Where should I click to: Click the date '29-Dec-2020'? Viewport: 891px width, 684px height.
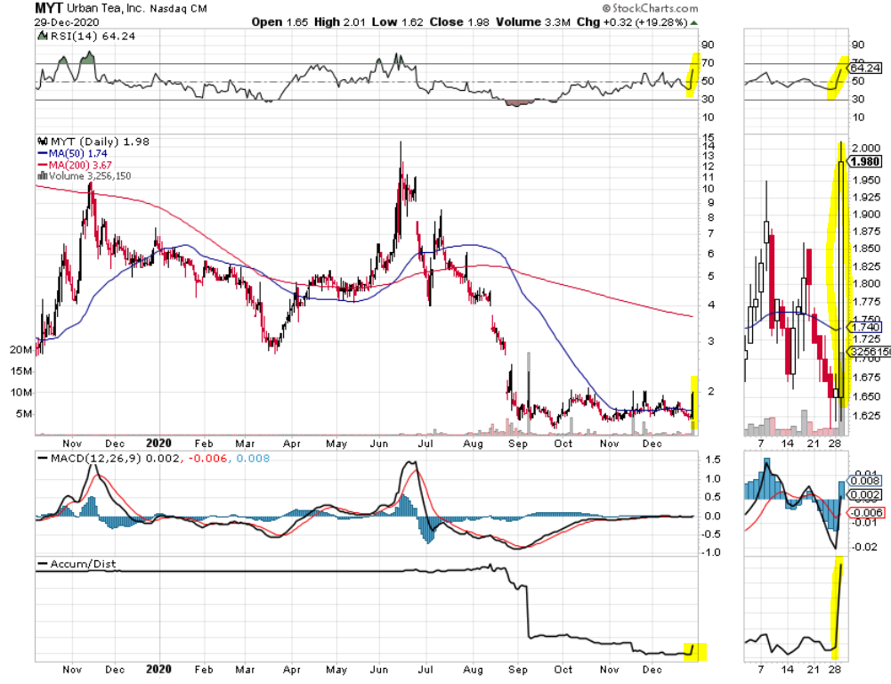67,22
